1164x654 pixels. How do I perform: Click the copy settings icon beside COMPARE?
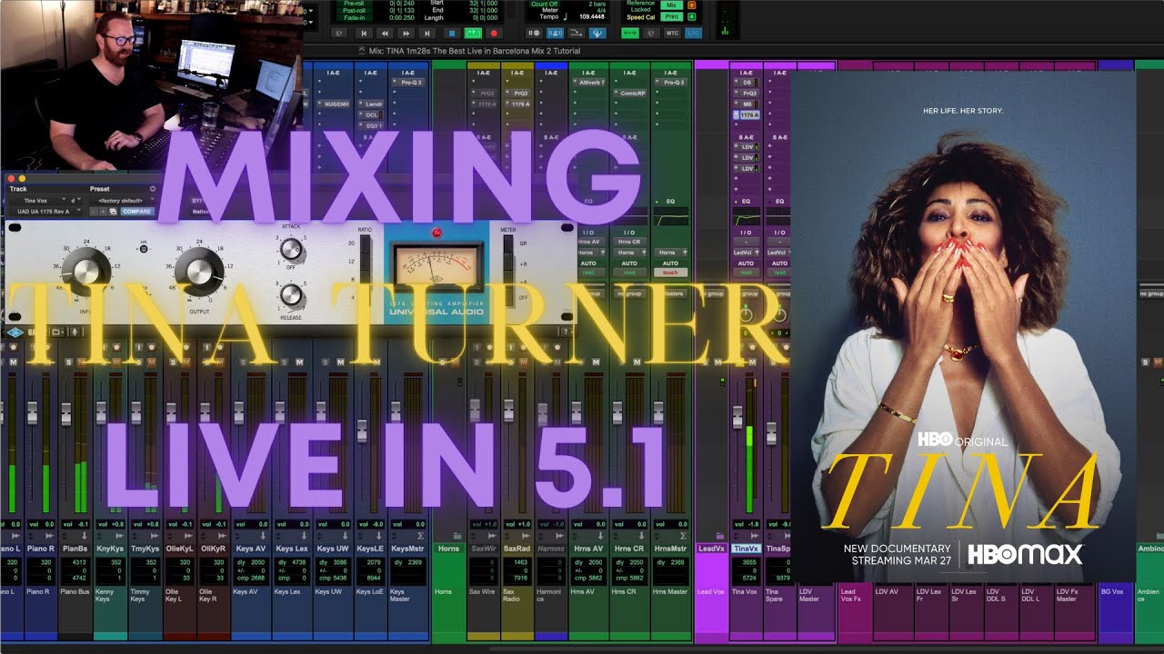pos(113,212)
